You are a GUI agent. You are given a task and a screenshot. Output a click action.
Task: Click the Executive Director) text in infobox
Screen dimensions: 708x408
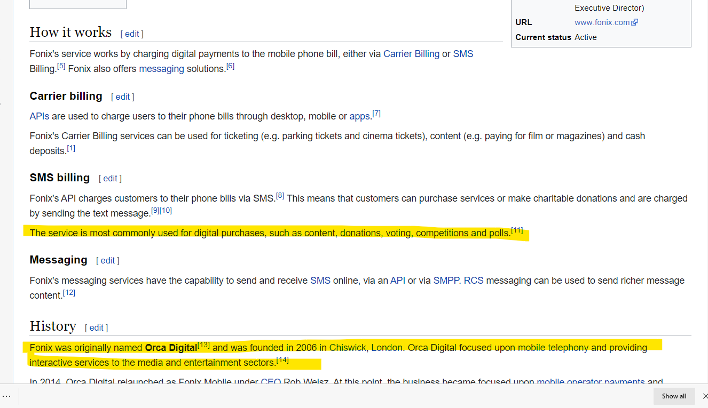609,8
